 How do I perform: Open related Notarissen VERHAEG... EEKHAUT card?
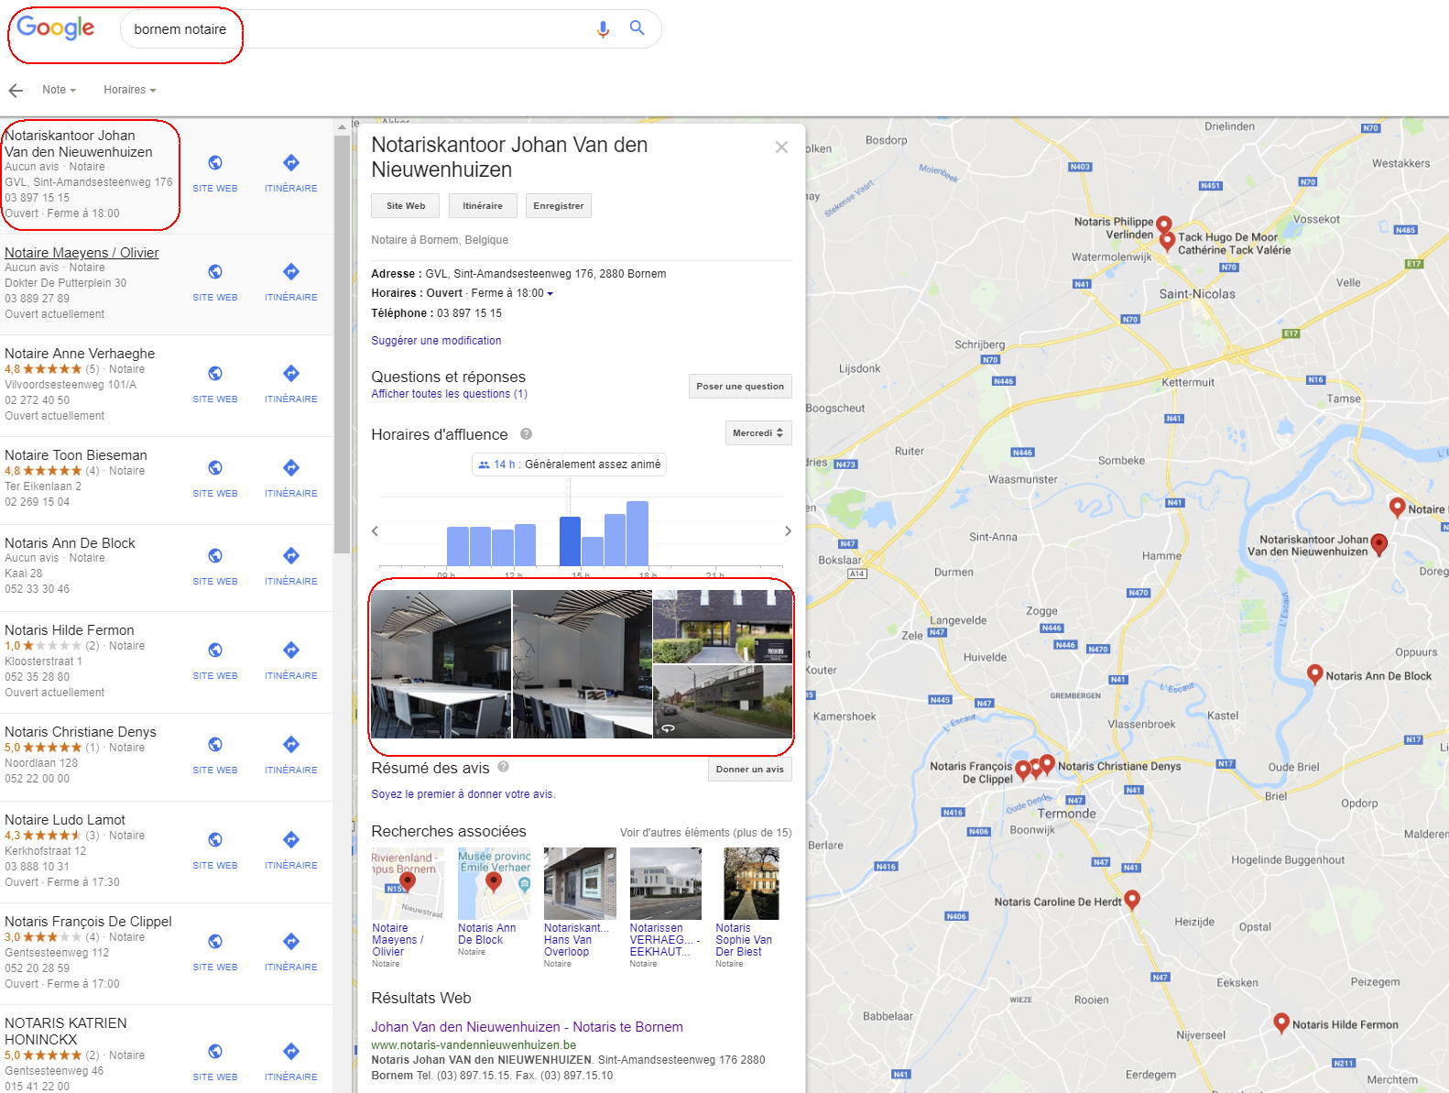click(x=666, y=907)
